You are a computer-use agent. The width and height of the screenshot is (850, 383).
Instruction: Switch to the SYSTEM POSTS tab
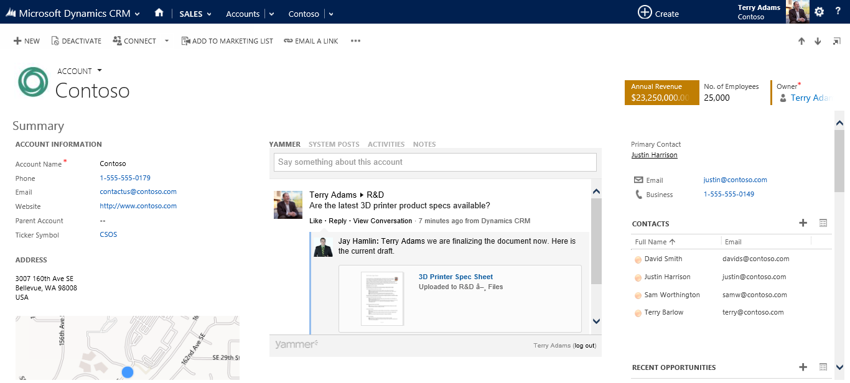click(x=334, y=144)
